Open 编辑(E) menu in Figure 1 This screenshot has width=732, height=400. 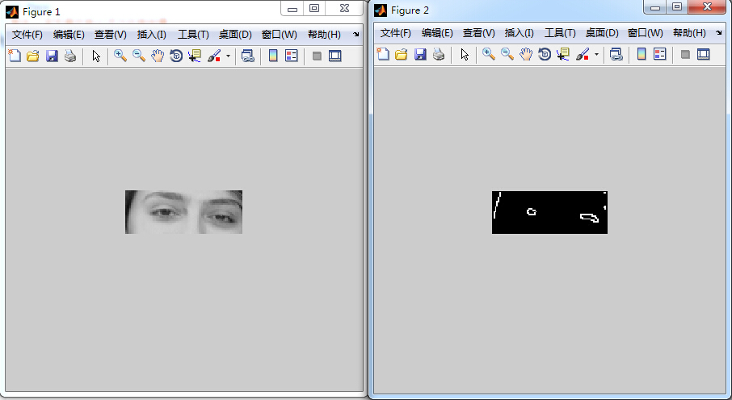click(69, 35)
